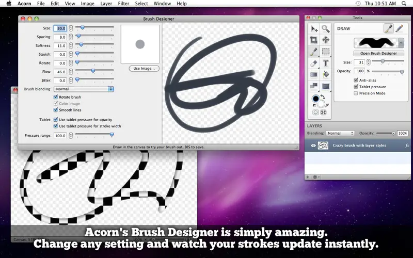413x258 pixels.
Task: Open the Select menu
Action: point(141,4)
